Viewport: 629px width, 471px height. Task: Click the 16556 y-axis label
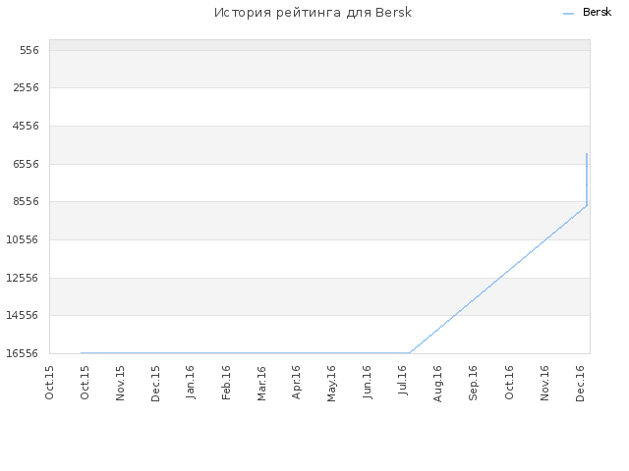[x=23, y=353]
